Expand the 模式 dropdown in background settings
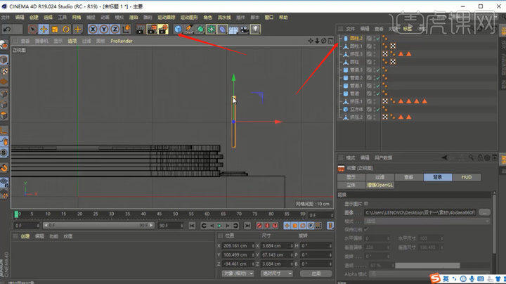The width and height of the screenshot is (506, 284). tap(427, 221)
